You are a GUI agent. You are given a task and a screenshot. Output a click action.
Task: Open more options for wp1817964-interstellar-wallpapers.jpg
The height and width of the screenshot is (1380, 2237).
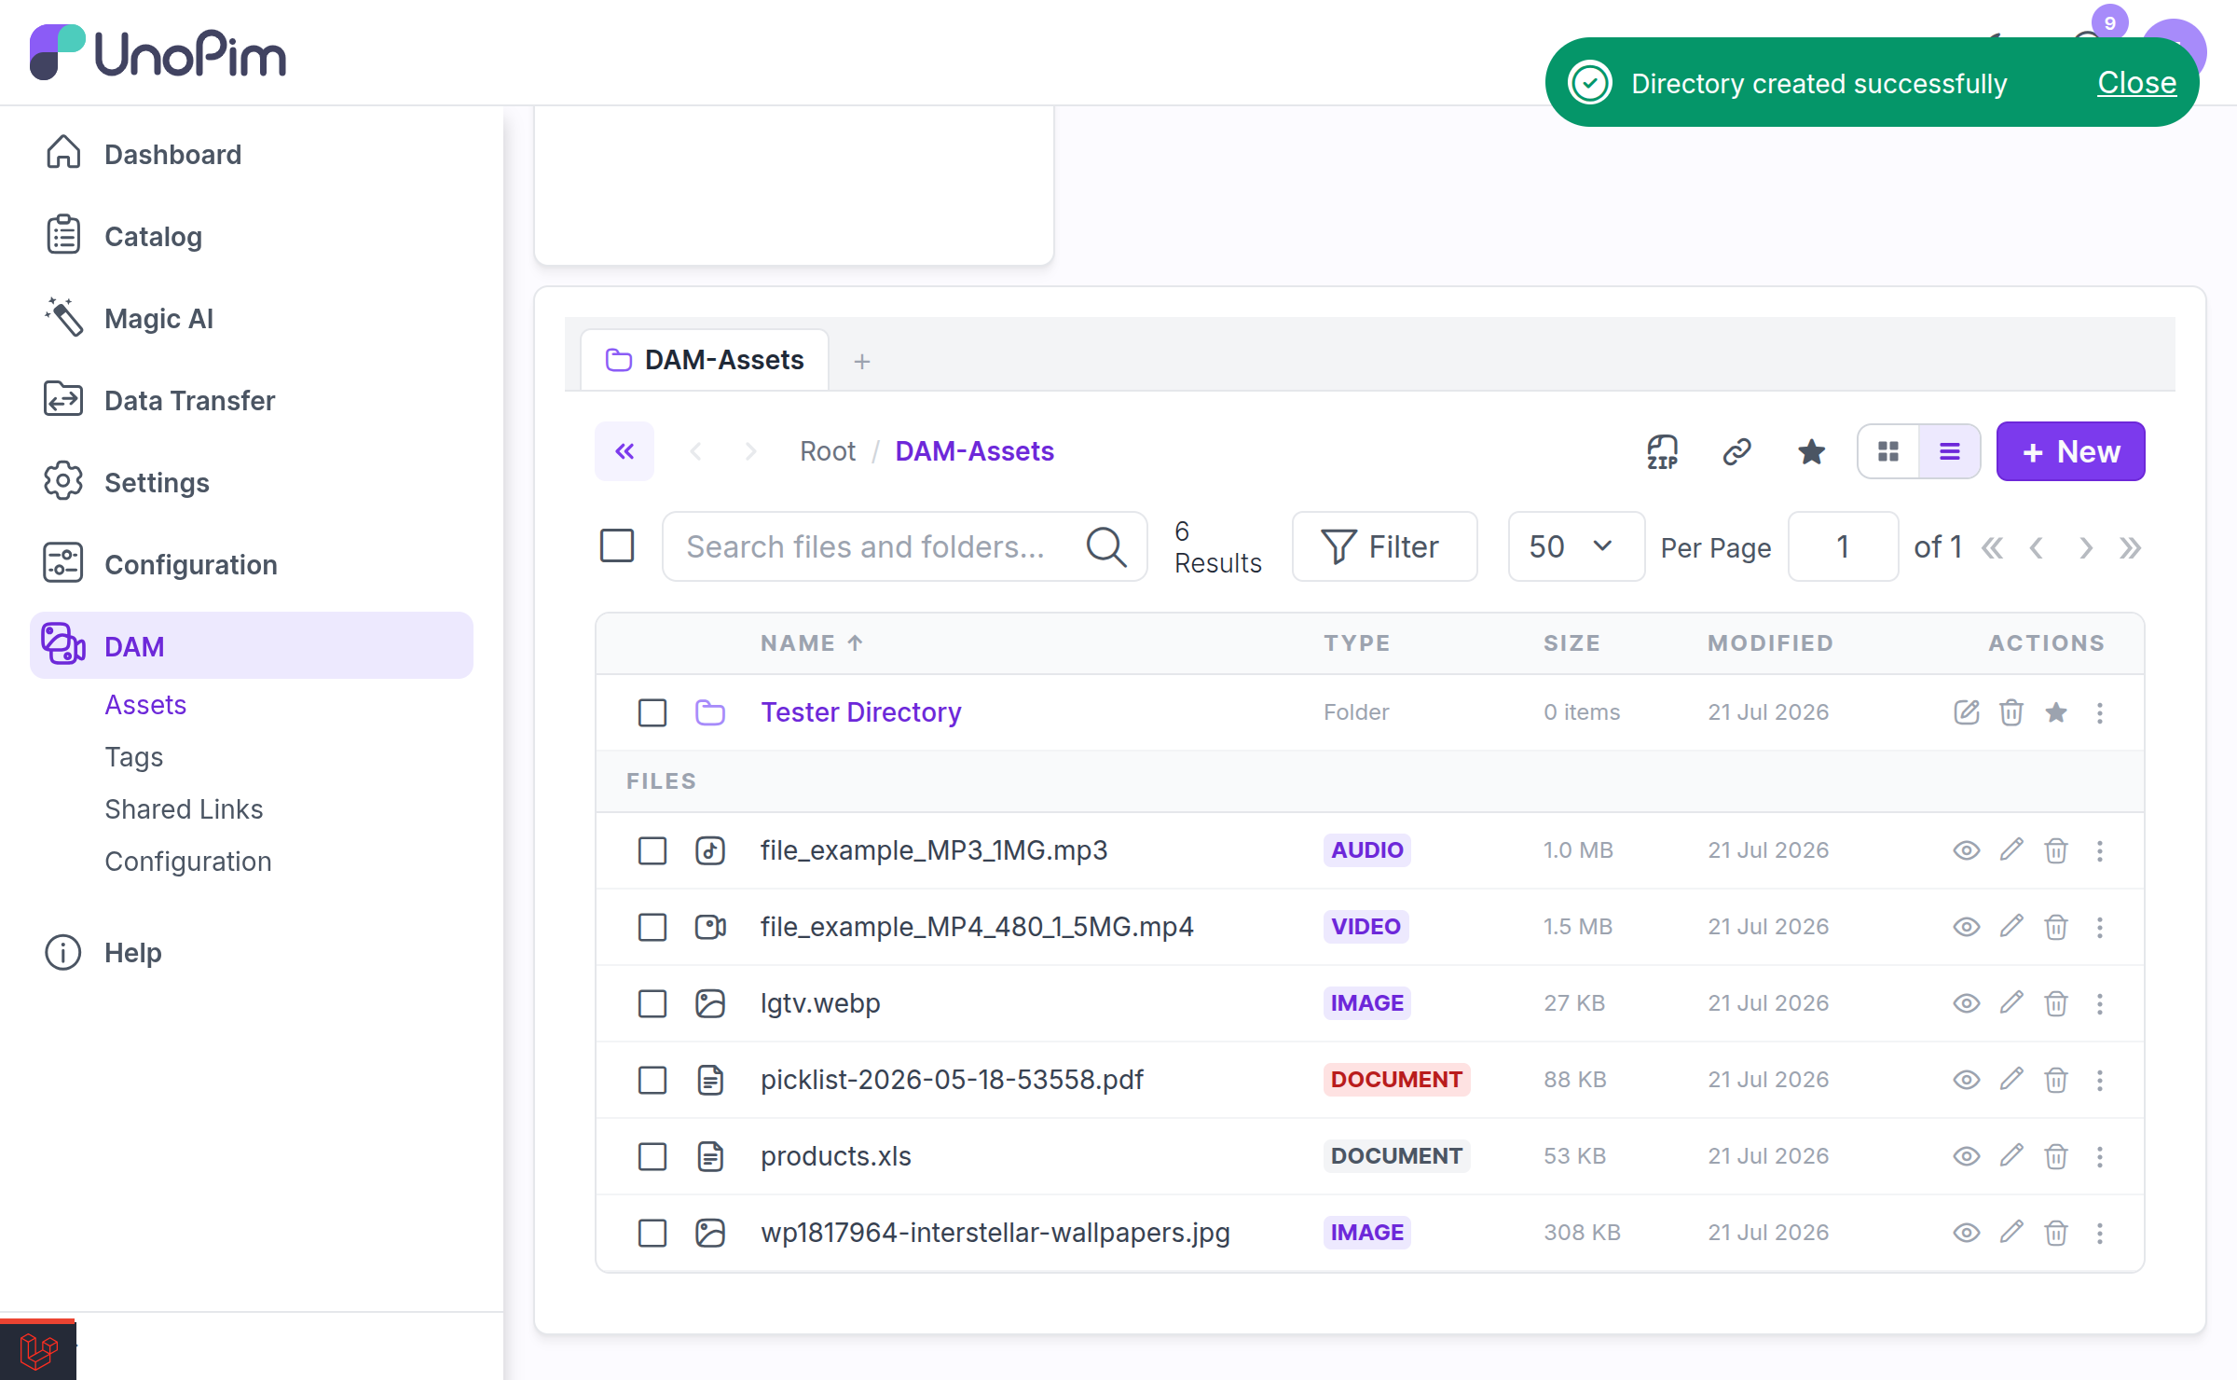tap(2100, 1233)
